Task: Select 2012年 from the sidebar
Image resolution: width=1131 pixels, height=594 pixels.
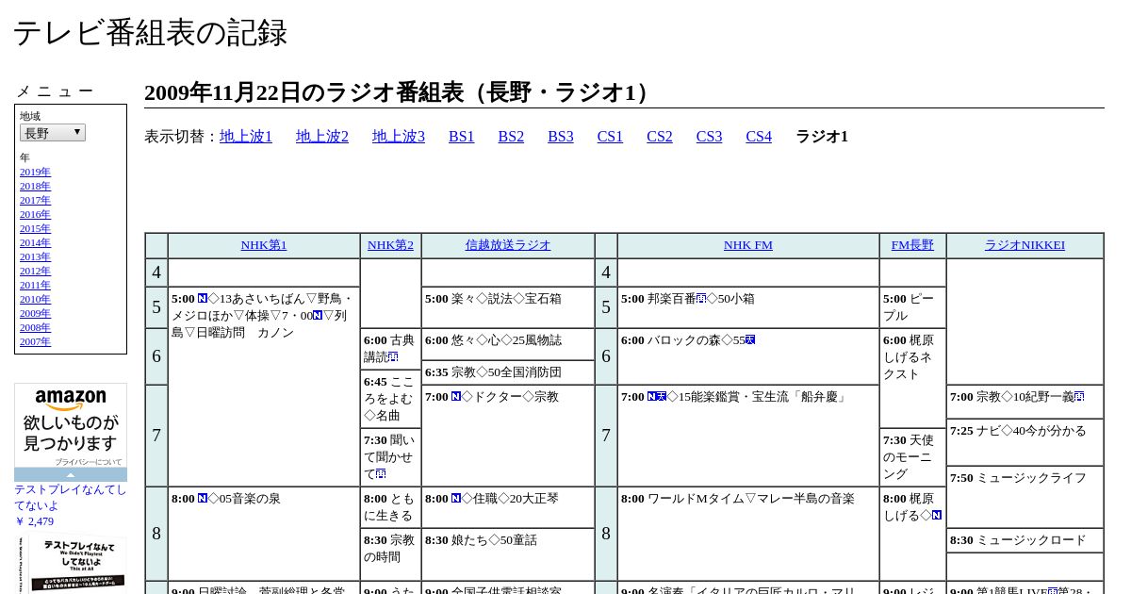Action: 35,271
